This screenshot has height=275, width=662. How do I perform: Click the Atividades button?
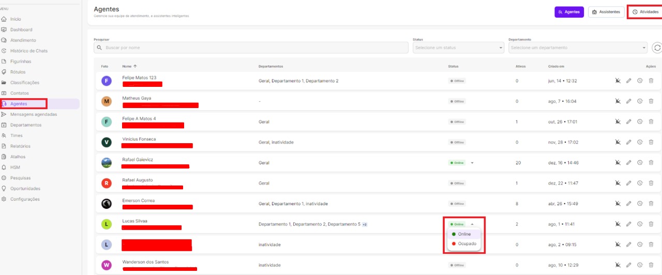tap(645, 12)
